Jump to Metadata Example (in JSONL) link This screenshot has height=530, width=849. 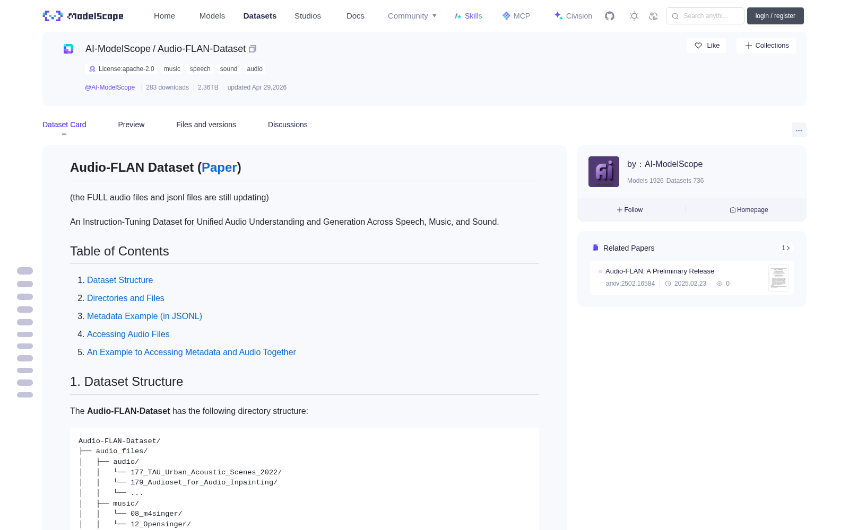pos(144,316)
